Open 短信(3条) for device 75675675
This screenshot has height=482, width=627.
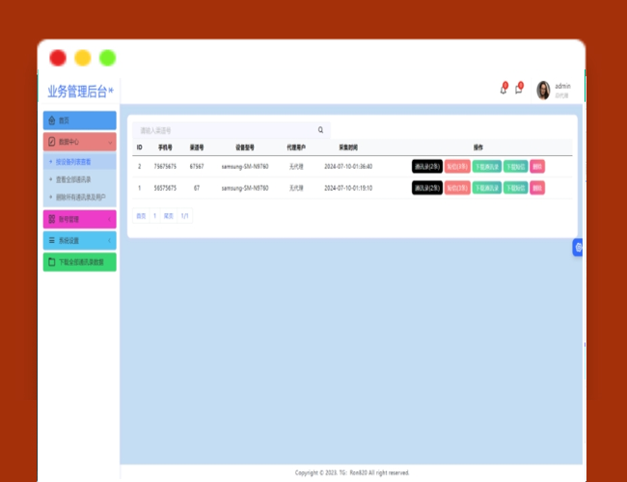pos(457,167)
